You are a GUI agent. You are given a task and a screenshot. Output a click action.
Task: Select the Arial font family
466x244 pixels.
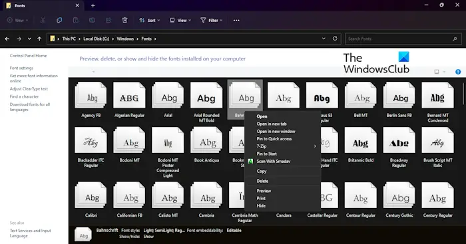pyautogui.click(x=168, y=100)
